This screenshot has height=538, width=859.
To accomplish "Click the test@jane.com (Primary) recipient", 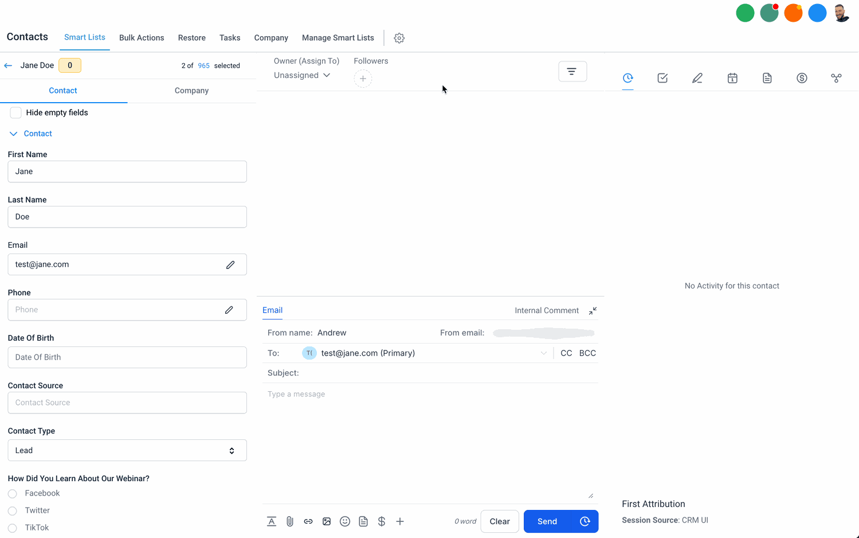I will [x=368, y=353].
